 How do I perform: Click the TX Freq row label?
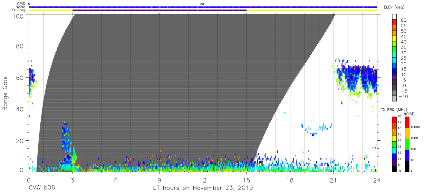click(x=19, y=10)
